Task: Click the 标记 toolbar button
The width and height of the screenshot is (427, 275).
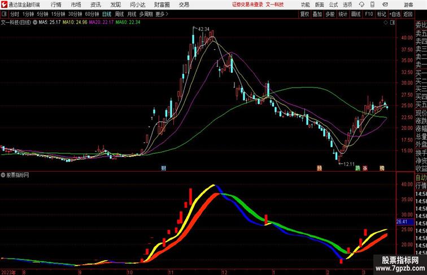Action: click(381, 14)
